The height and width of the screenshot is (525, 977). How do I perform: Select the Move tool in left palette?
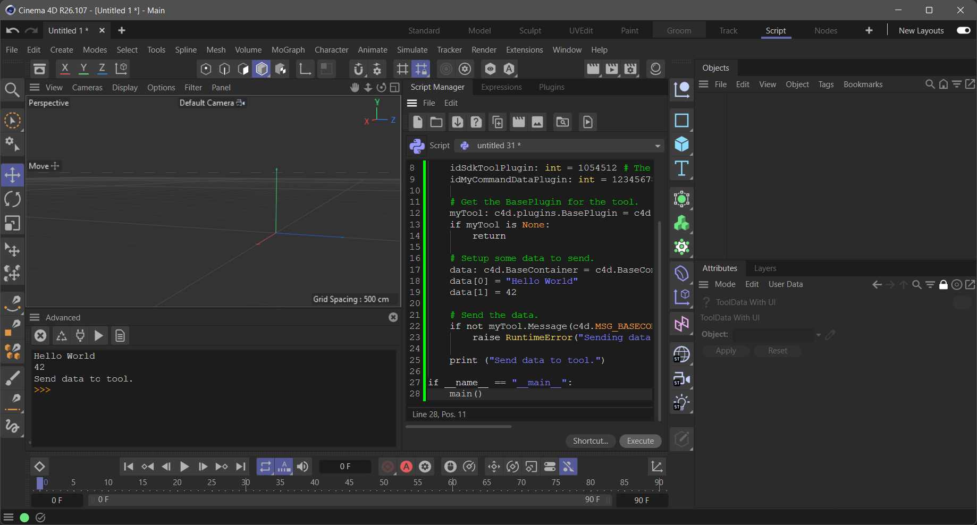pyautogui.click(x=12, y=175)
